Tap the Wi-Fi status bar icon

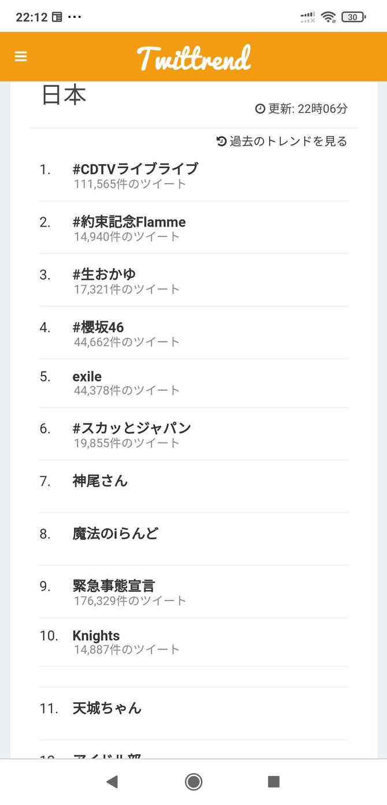pos(329,17)
